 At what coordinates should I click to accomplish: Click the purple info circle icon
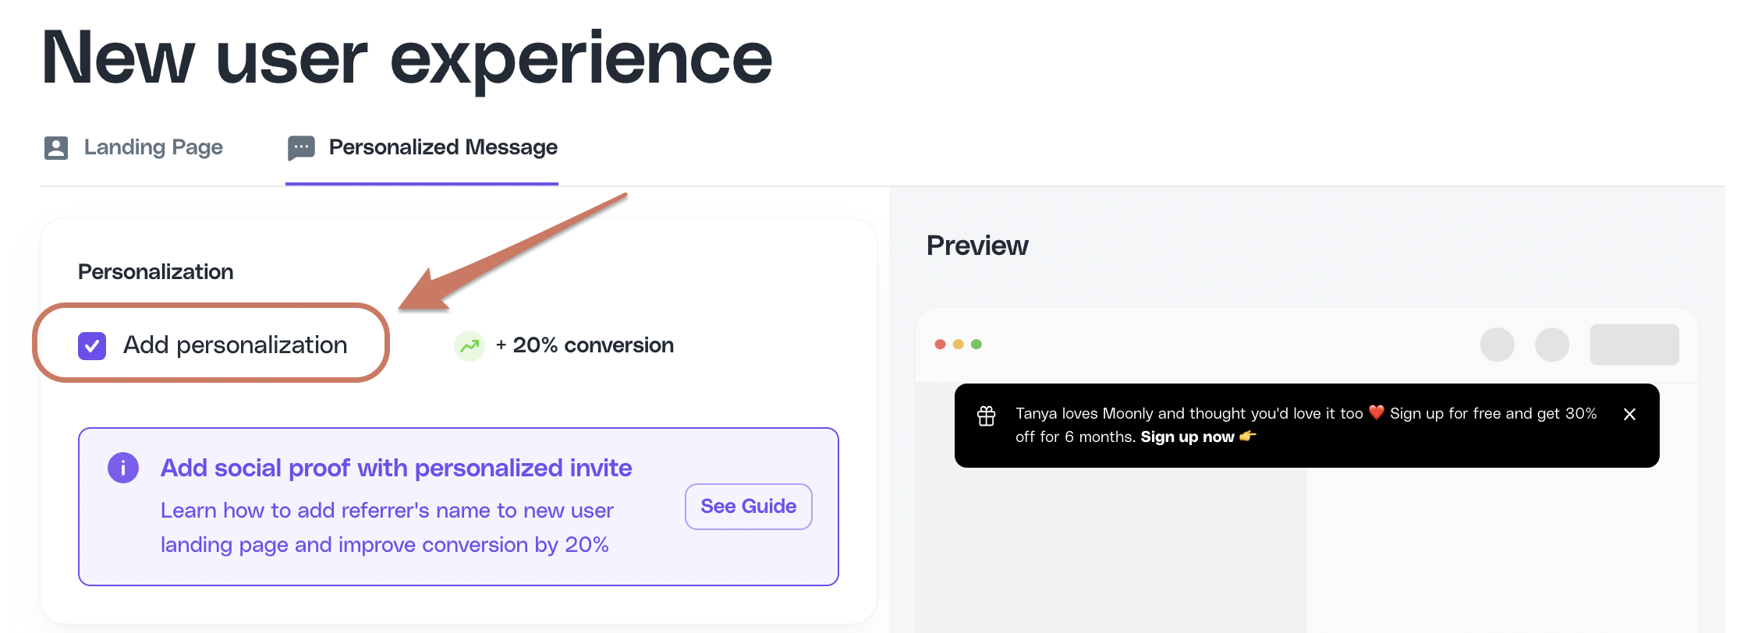[123, 468]
